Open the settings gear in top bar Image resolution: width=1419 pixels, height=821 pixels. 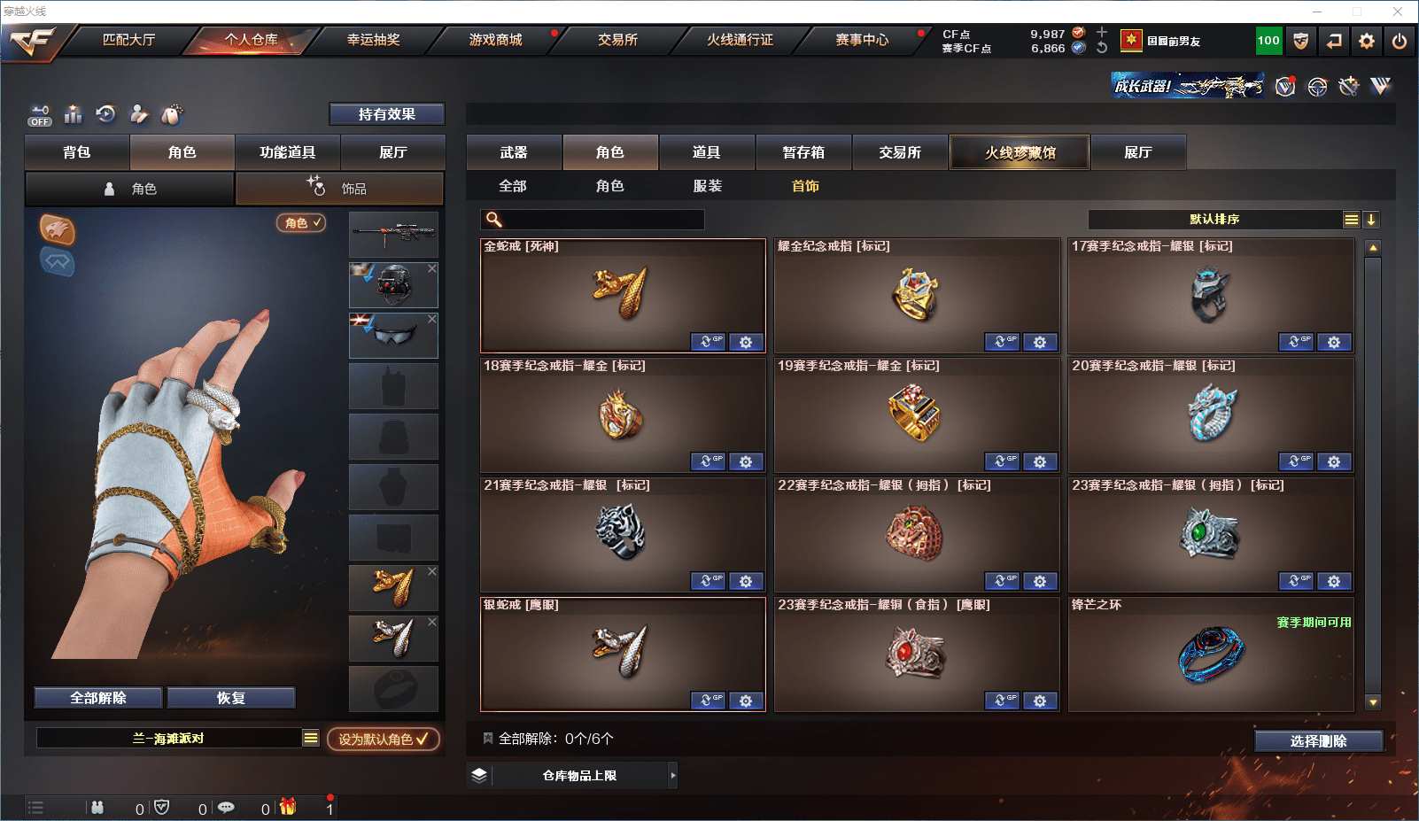[x=1367, y=41]
